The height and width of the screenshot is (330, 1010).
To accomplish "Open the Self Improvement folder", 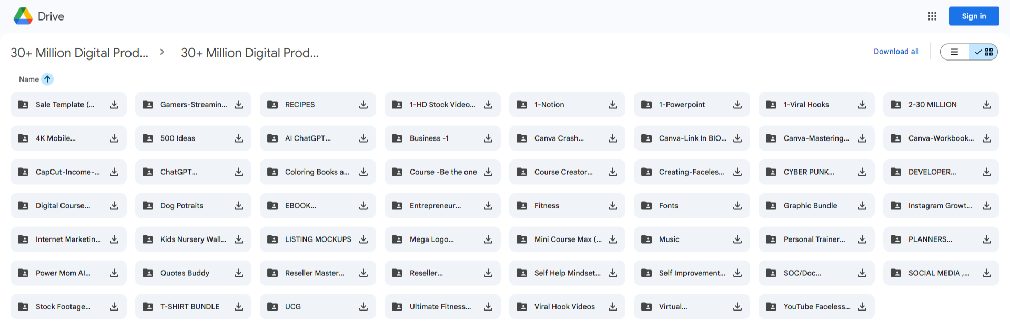I will pos(692,273).
